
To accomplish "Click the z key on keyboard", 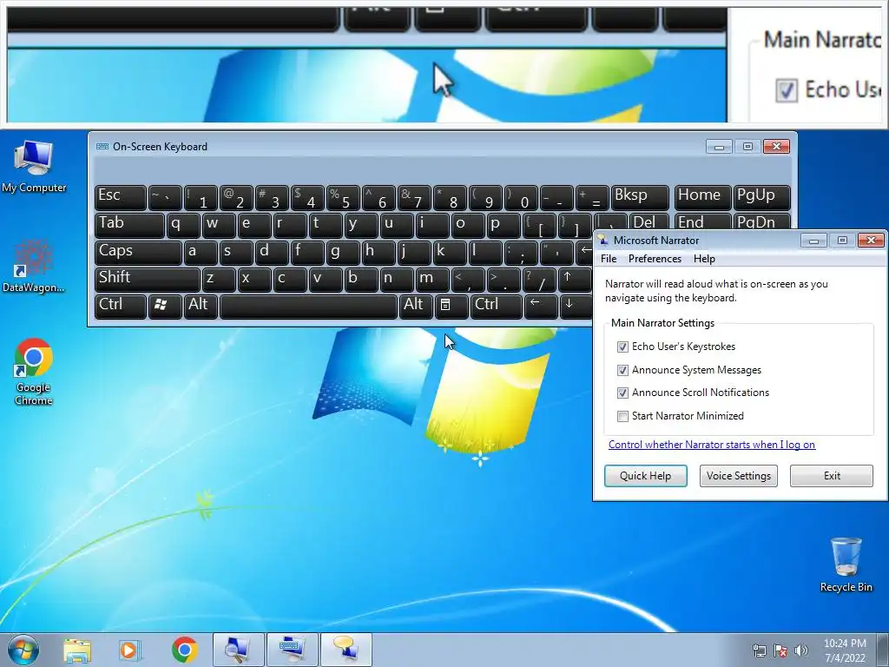I will (x=218, y=279).
